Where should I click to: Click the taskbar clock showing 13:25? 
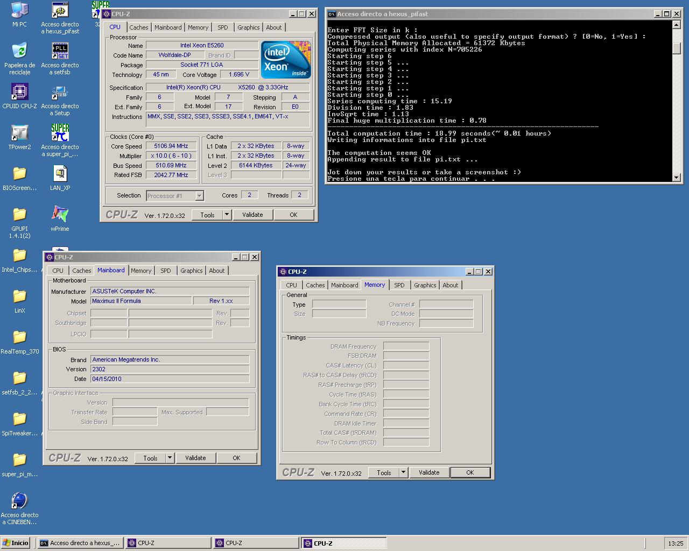676,543
